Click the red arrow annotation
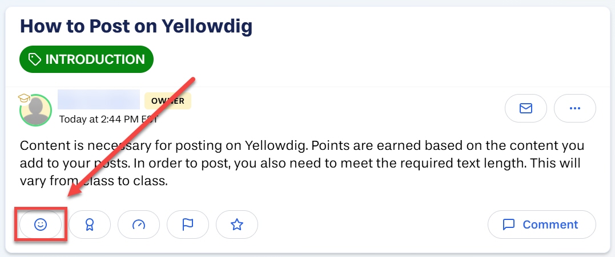 pyautogui.click(x=131, y=137)
